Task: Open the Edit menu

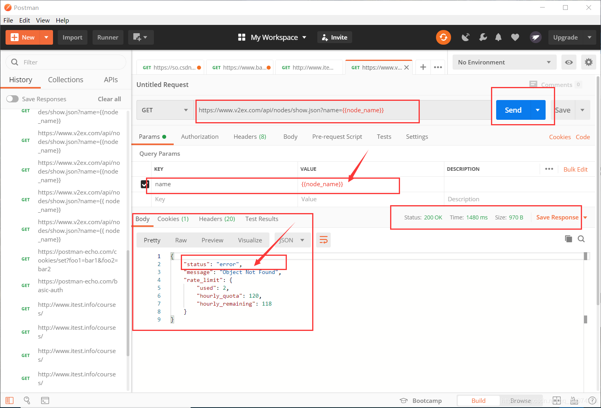Action: pos(25,20)
